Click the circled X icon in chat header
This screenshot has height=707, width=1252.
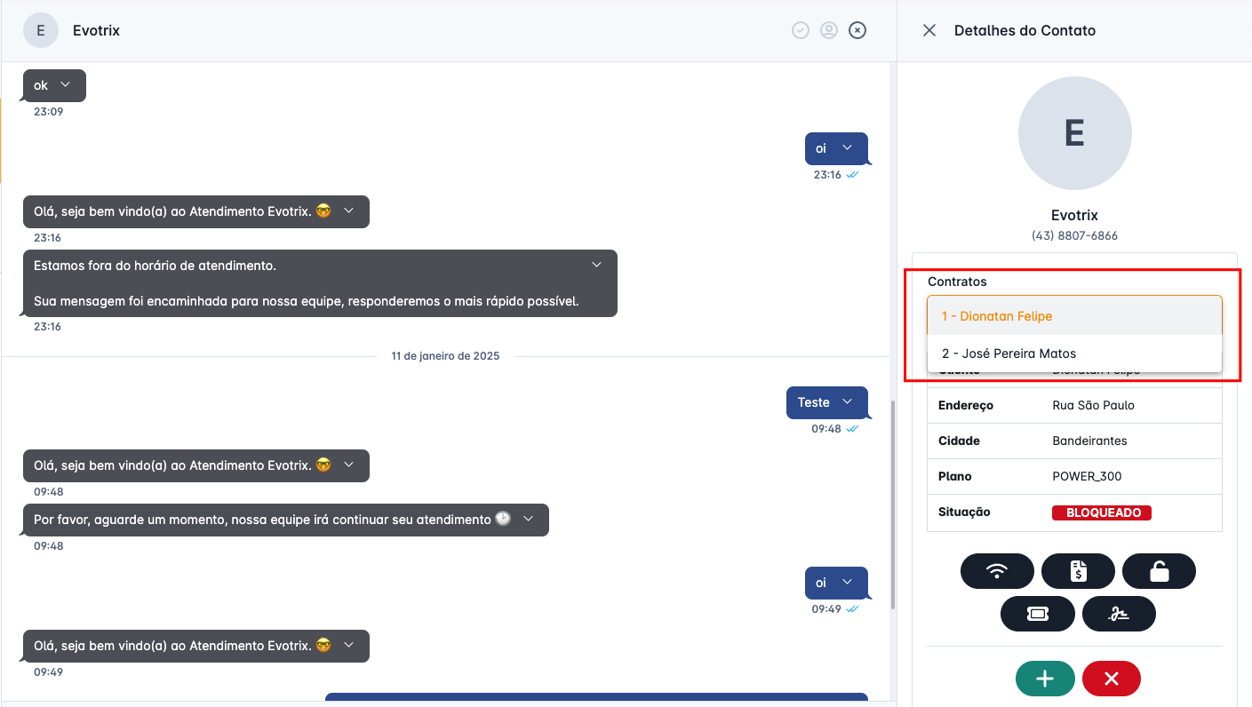[x=857, y=31]
